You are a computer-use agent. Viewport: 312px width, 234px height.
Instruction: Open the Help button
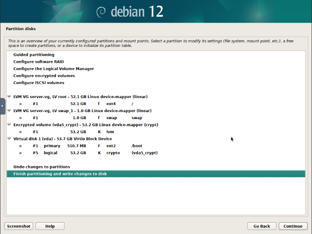[50, 226]
